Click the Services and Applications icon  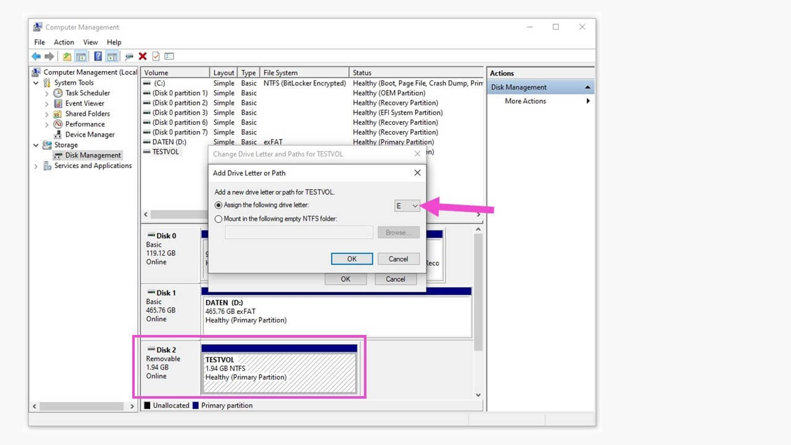point(47,166)
